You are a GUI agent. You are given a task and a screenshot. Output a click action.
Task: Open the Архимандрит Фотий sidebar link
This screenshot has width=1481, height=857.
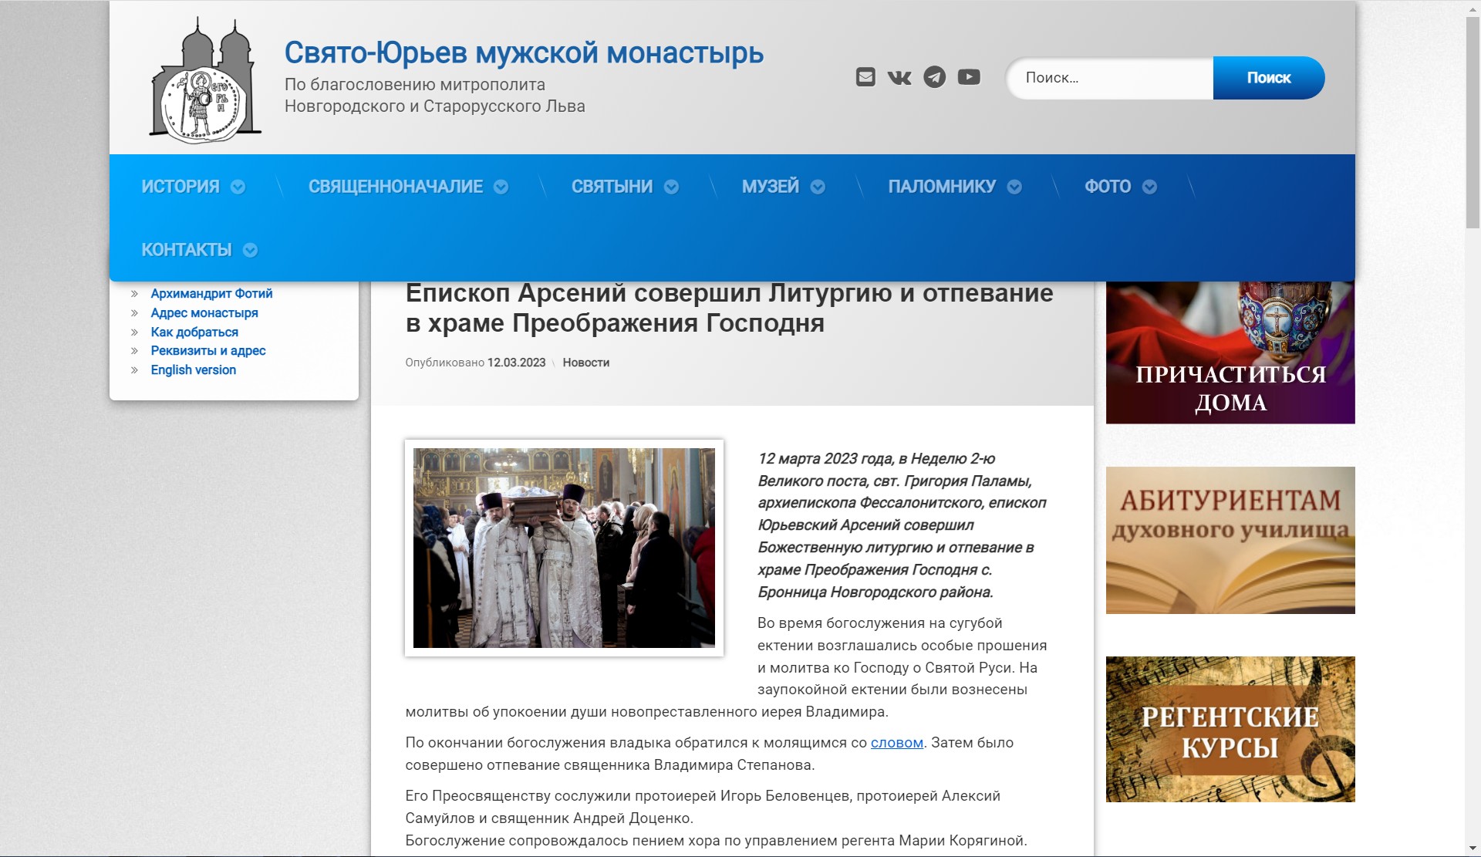(211, 294)
